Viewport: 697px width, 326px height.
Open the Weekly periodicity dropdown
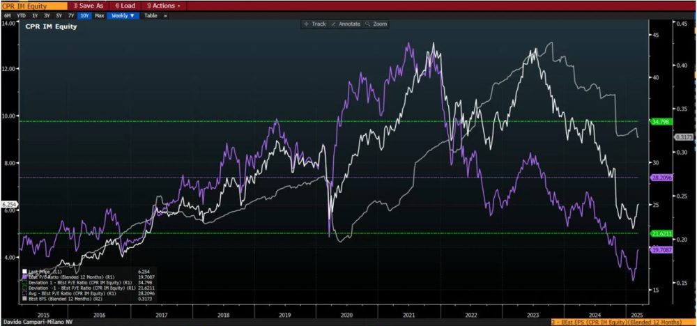123,15
